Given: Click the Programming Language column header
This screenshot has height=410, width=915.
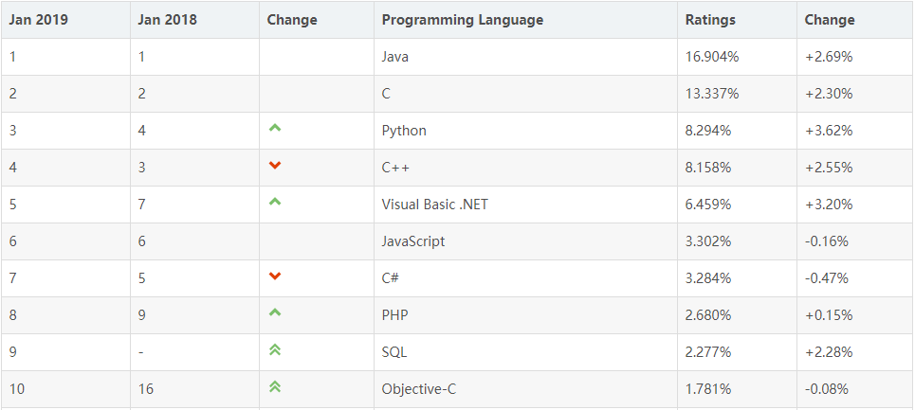Looking at the screenshot, I should [x=462, y=20].
